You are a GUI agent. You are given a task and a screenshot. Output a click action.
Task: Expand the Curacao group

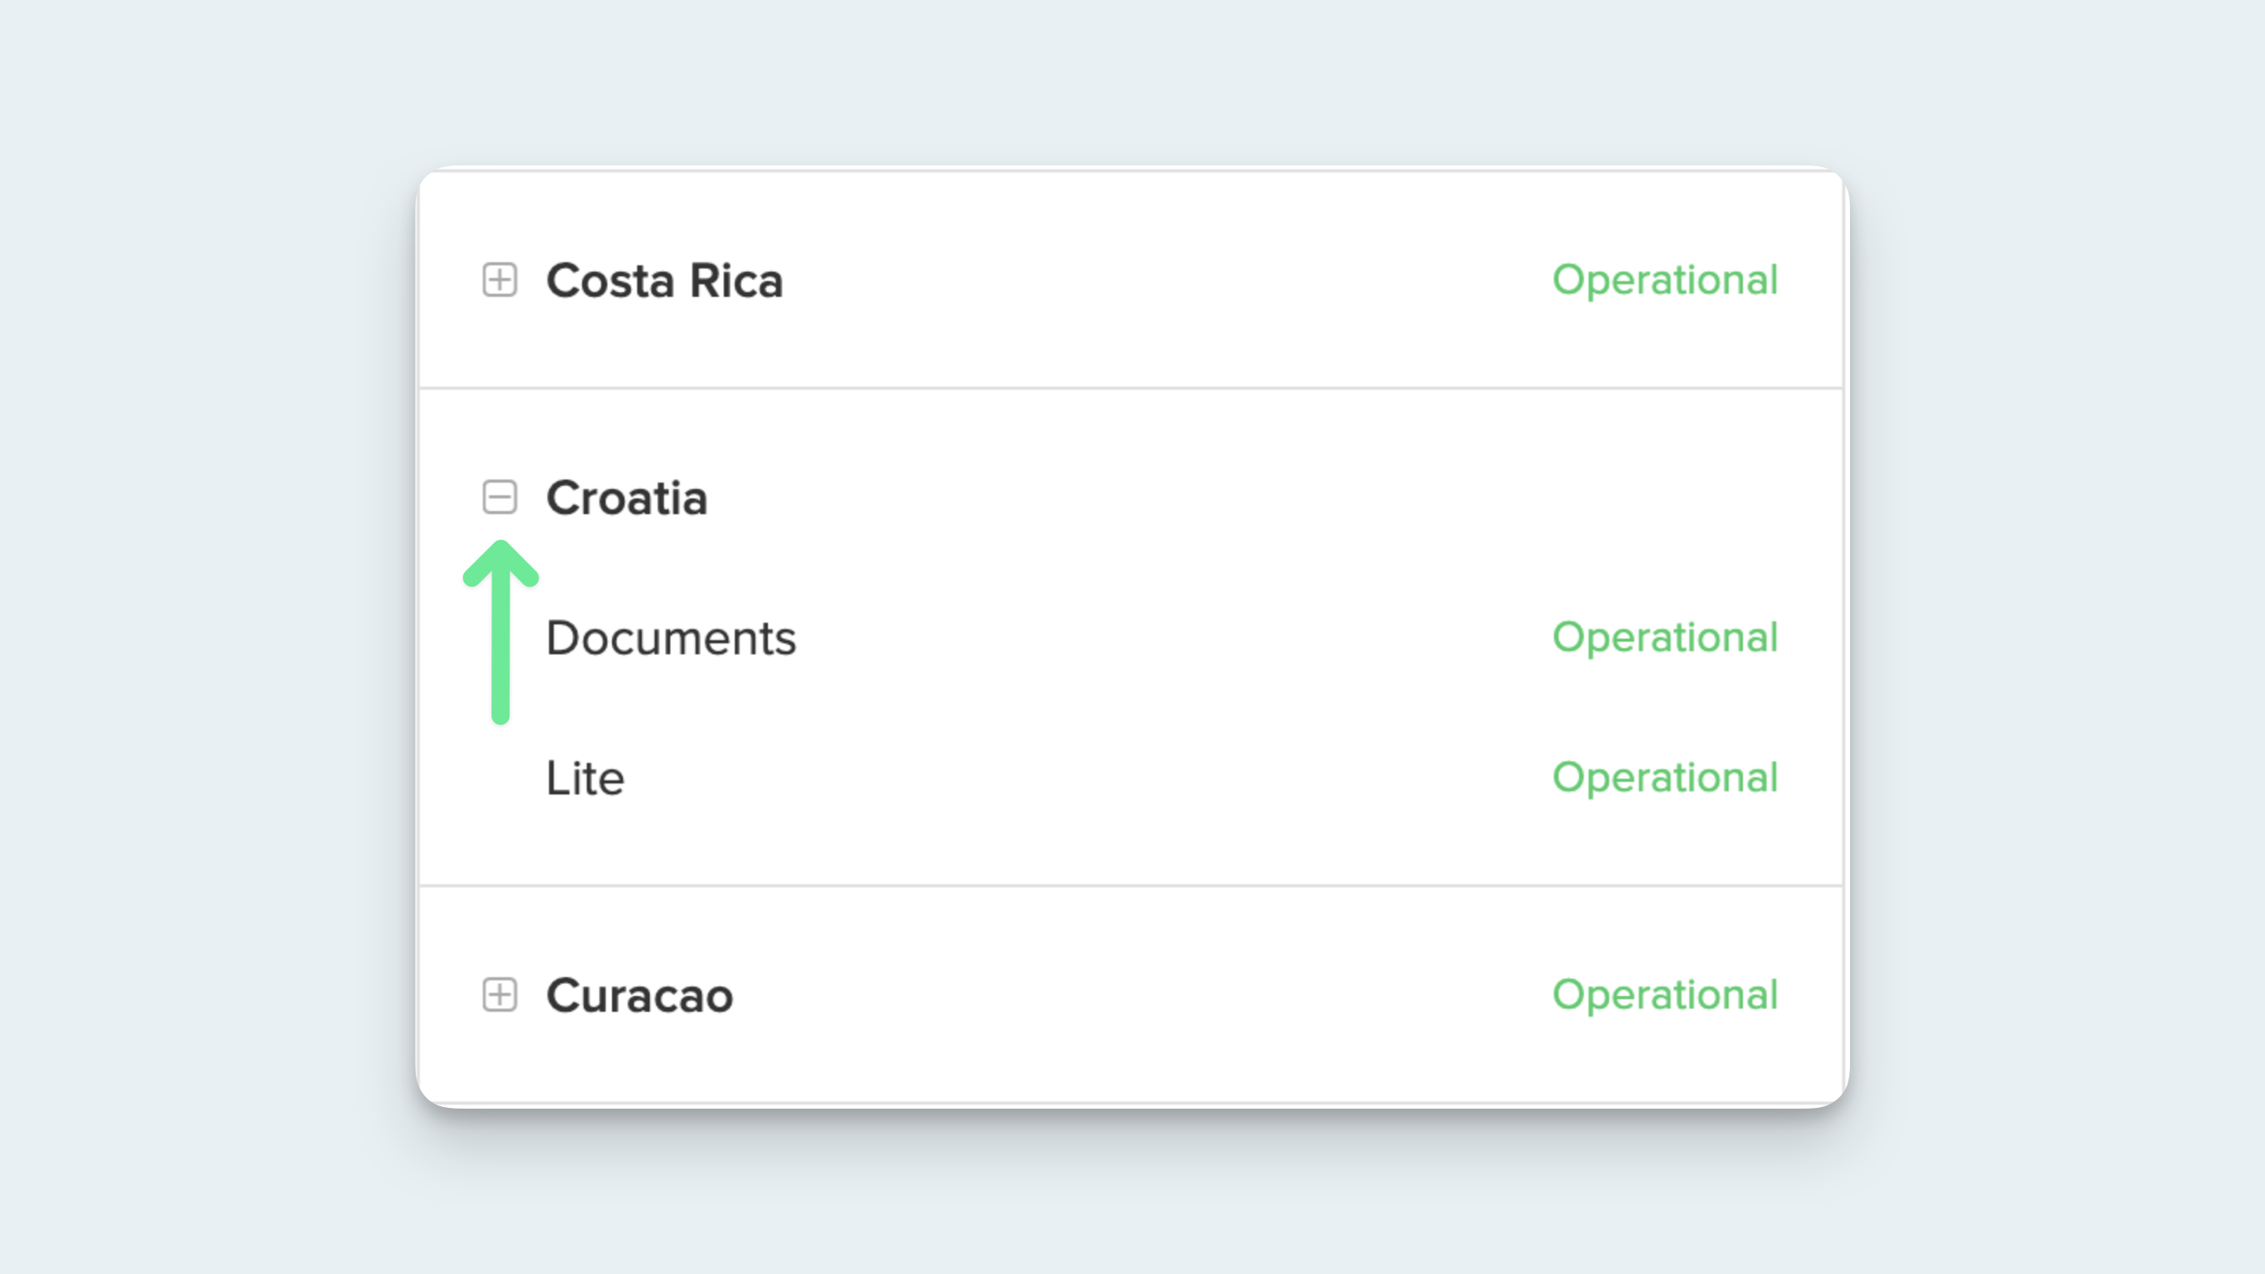[x=499, y=995]
